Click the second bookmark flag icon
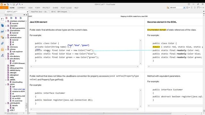 [12, 18]
